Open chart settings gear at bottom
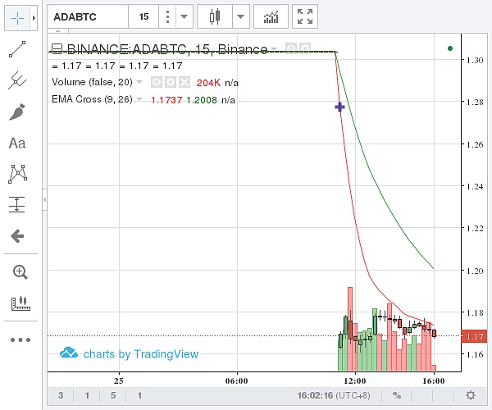492x410 pixels. (x=471, y=395)
